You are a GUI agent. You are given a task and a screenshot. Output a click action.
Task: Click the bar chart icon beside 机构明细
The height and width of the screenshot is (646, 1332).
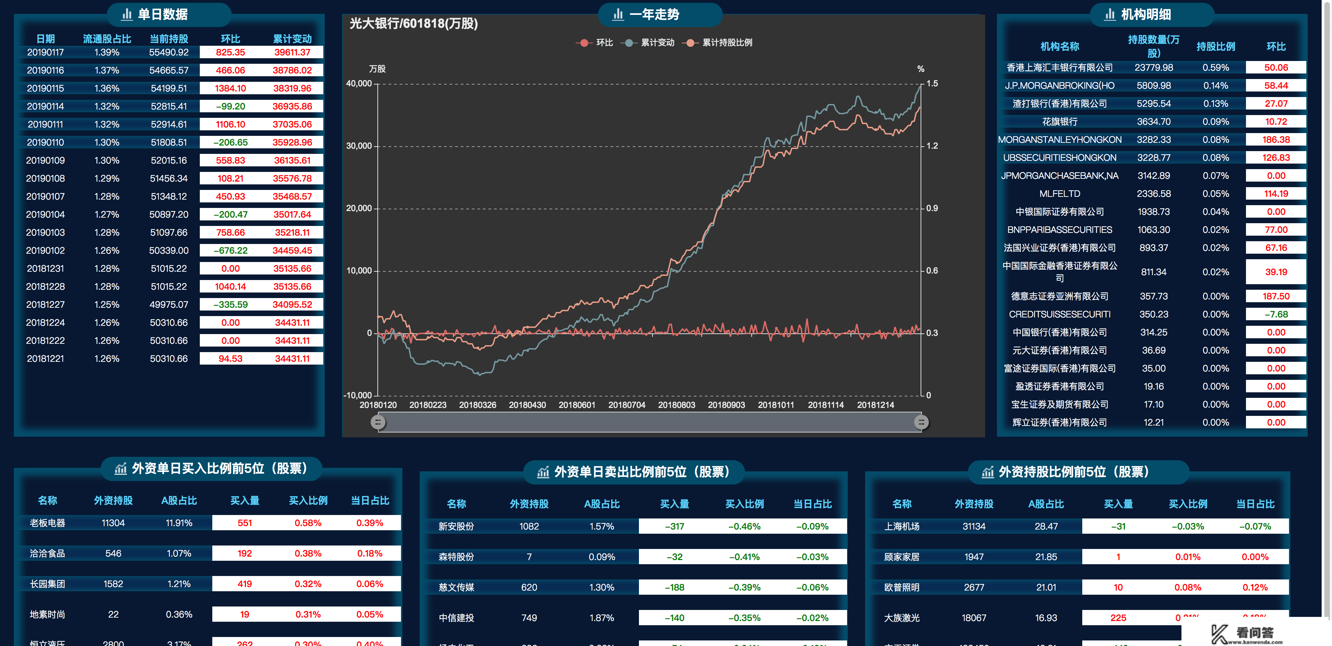tap(1110, 15)
